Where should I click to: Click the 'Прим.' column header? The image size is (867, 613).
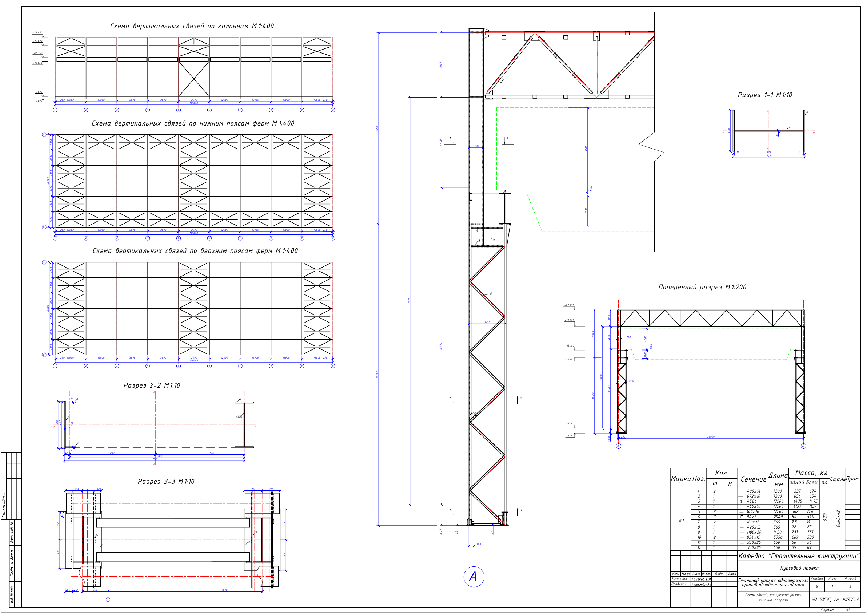[x=853, y=479]
